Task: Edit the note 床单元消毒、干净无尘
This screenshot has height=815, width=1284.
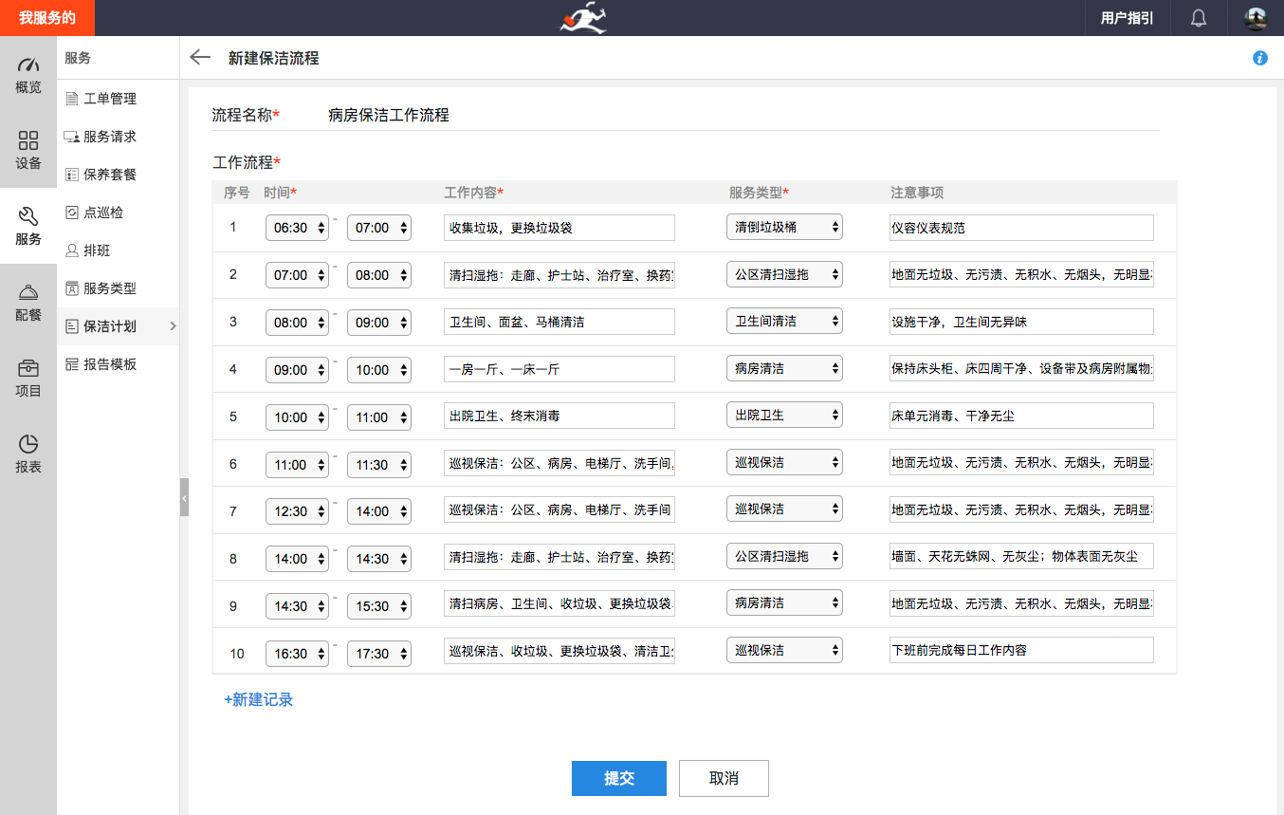Action: 1021,416
